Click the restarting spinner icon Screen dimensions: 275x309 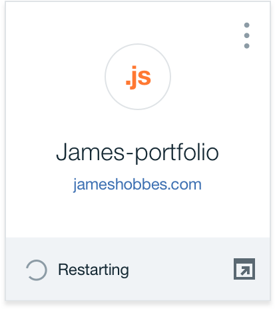[37, 270]
